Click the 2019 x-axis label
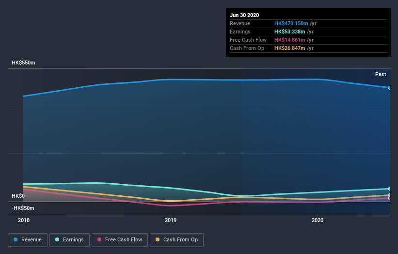The width and height of the screenshot is (398, 254). (171, 220)
